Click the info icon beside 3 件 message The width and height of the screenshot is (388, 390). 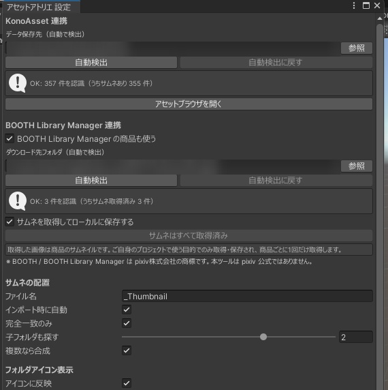18,201
